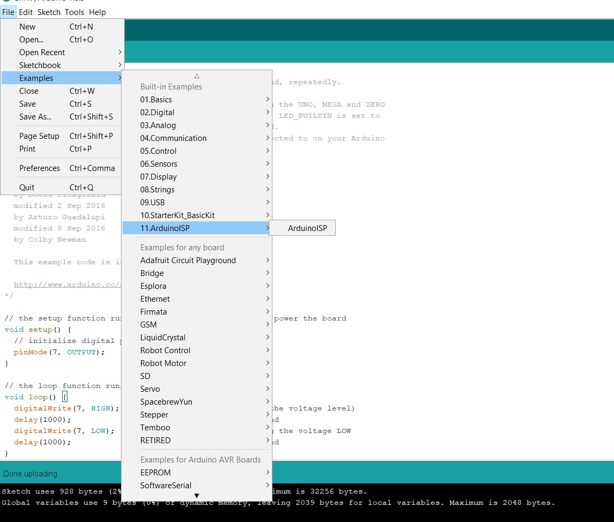Click the 'digitalWrite(7, LOW);' line

[x=64, y=431]
